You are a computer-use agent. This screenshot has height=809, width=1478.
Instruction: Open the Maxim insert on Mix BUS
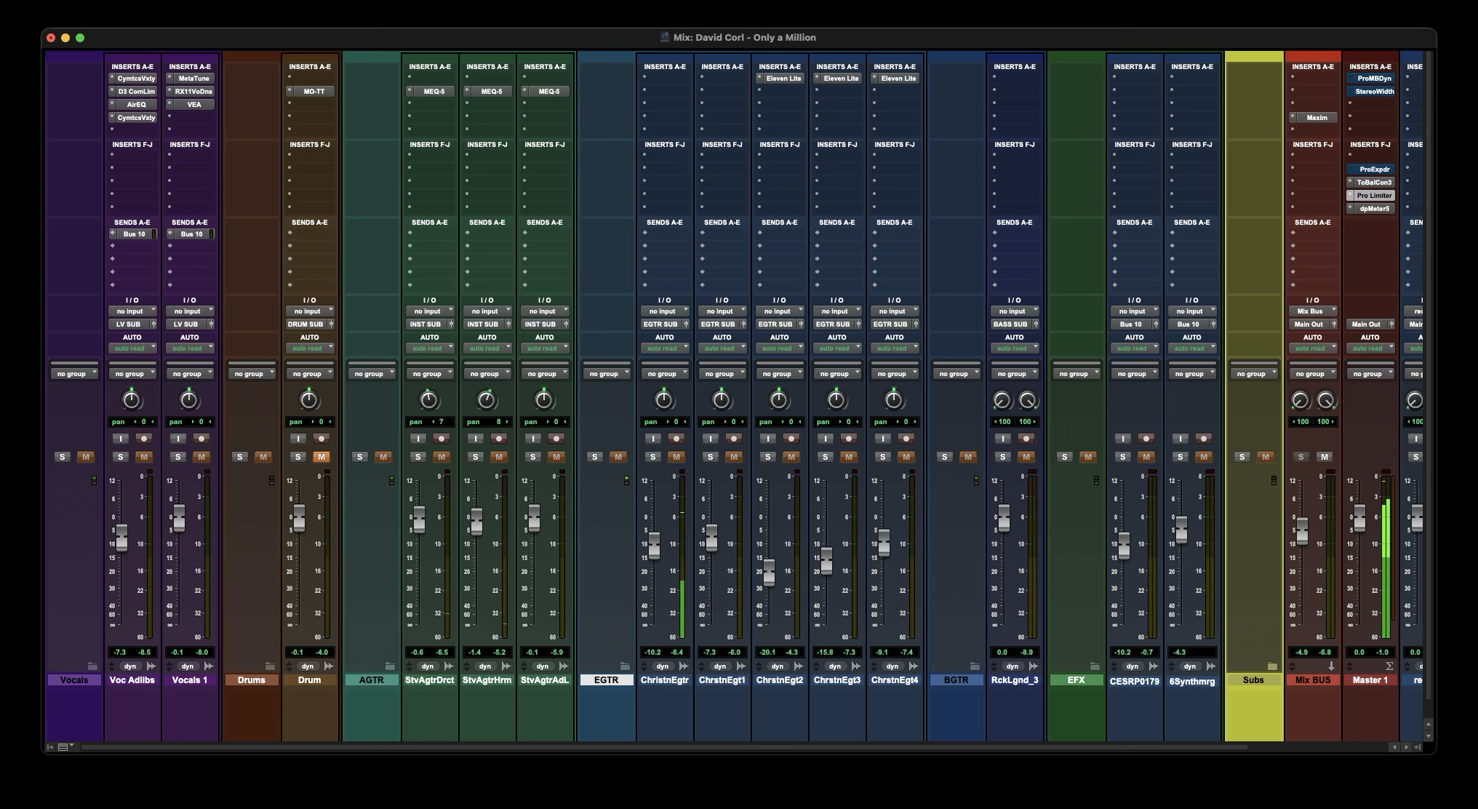click(1313, 118)
